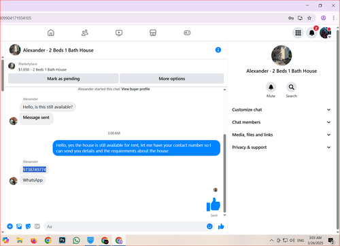Click the browser page vertical scrollbar
The image size is (340, 246).
click(337, 129)
